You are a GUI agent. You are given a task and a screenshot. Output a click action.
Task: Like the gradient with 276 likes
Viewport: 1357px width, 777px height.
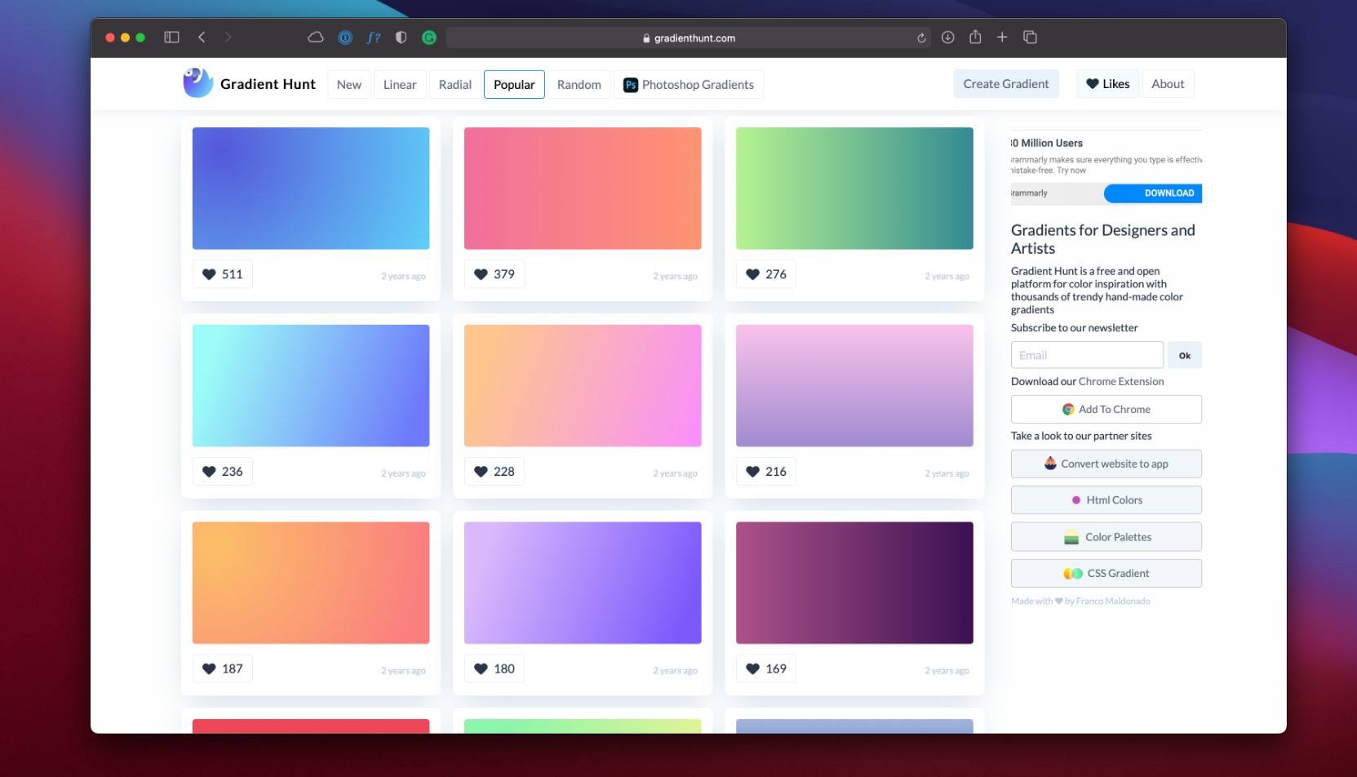(766, 274)
